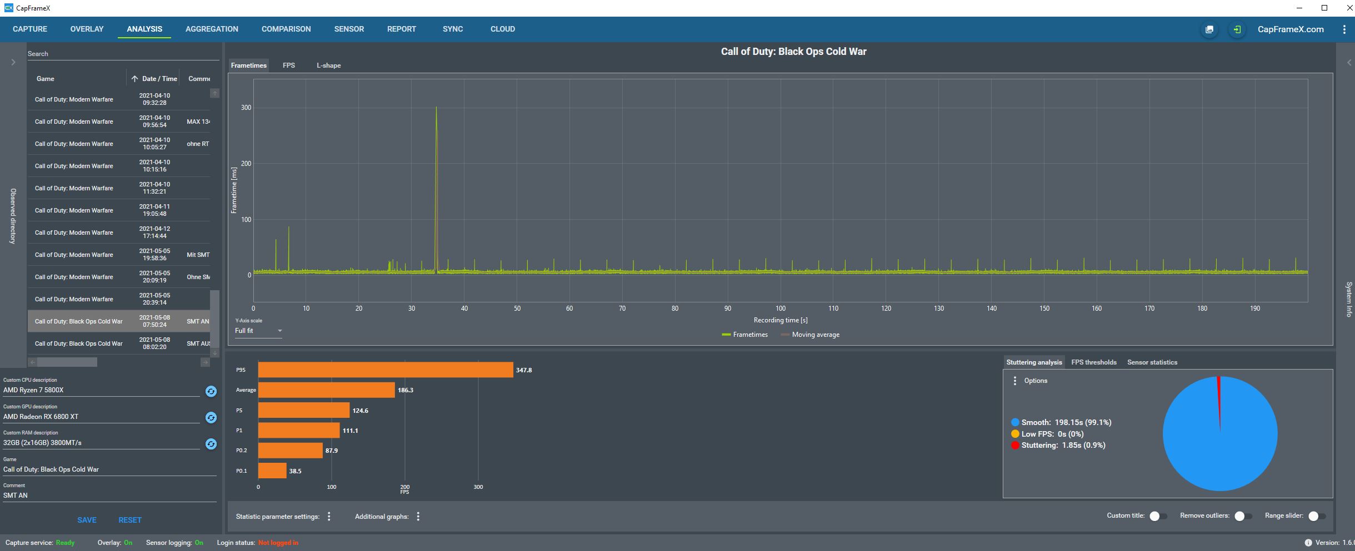Image resolution: width=1355 pixels, height=551 pixels.
Task: Click the Game name input field
Action: click(109, 469)
